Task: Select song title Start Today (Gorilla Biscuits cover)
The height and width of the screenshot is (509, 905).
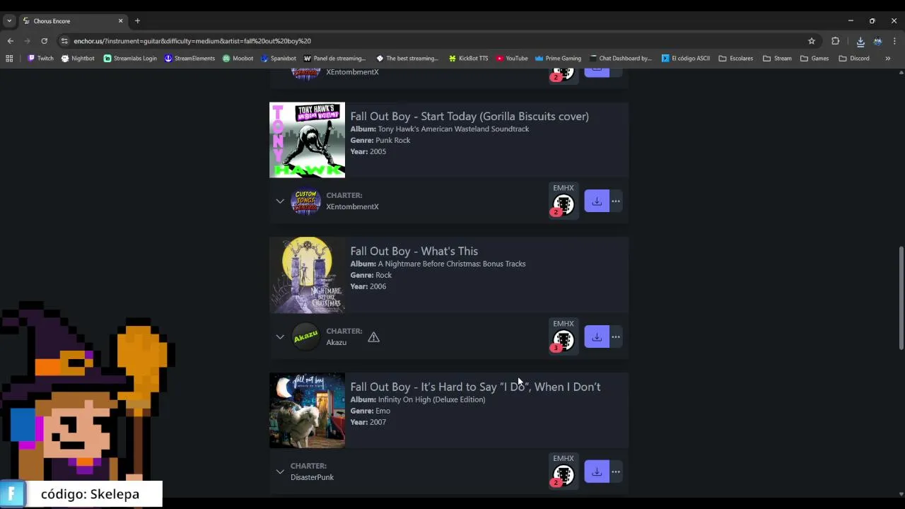Action: tap(469, 117)
